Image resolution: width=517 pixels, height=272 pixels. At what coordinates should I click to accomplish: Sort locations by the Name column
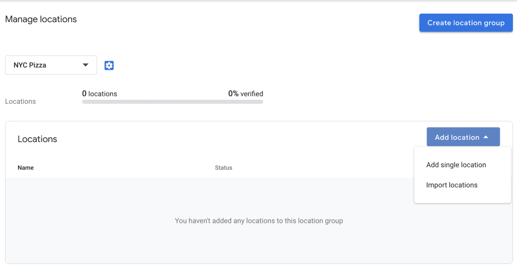[25, 167]
